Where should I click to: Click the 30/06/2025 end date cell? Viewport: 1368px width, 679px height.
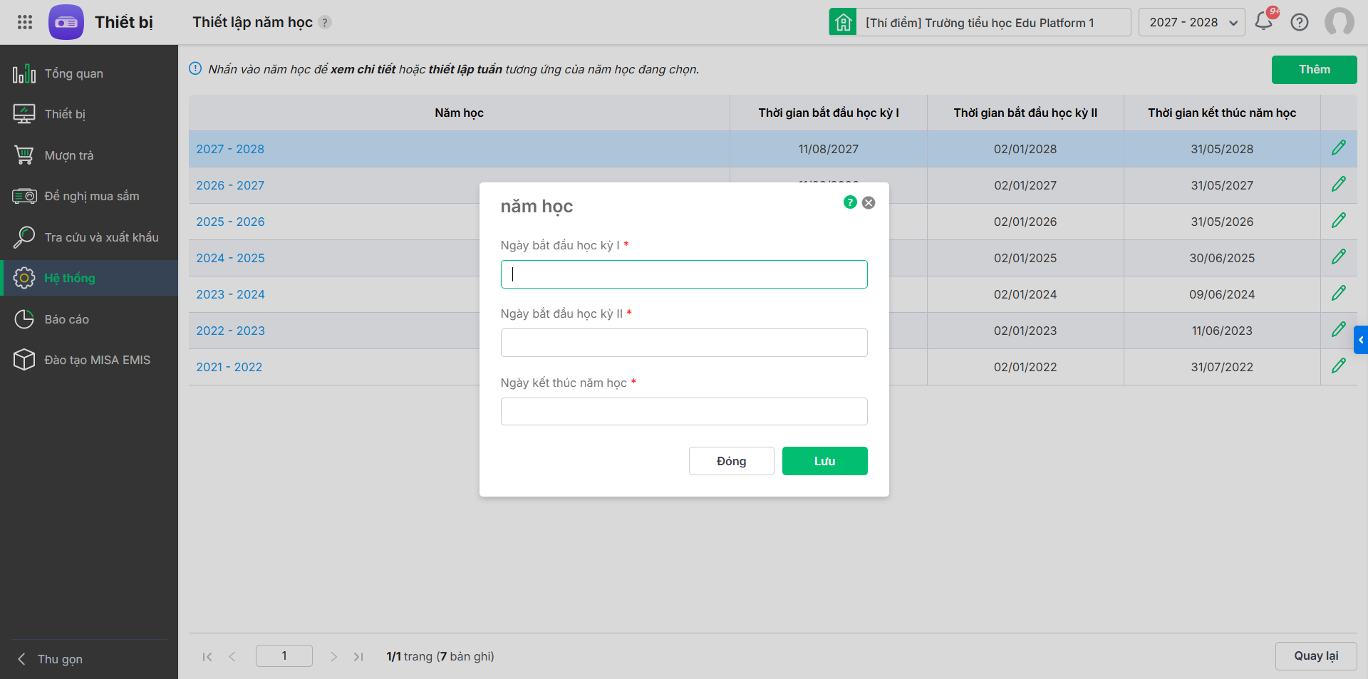pos(1222,258)
